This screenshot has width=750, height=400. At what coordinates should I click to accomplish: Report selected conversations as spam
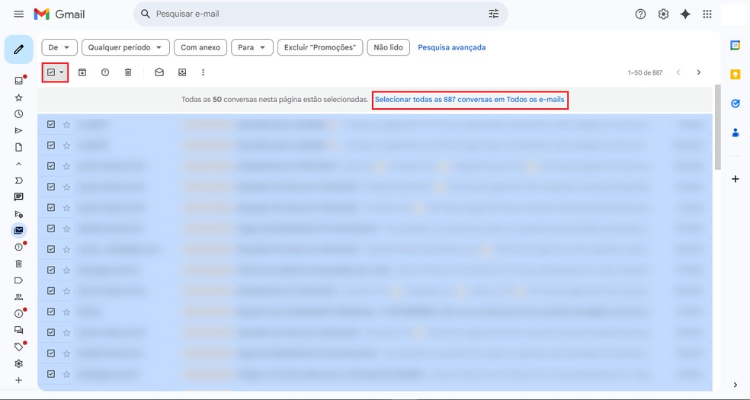(x=105, y=72)
